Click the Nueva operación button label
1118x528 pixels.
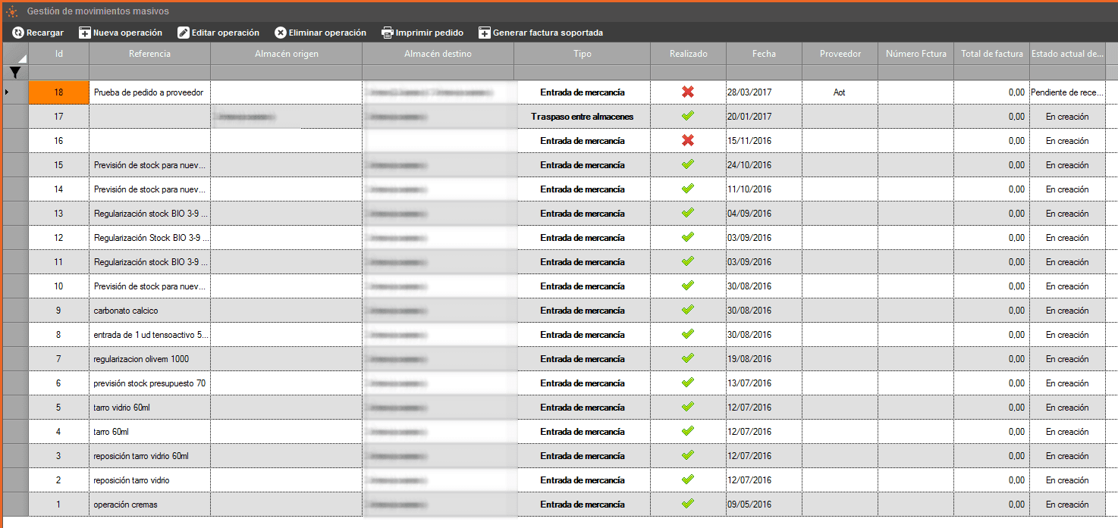coord(127,33)
